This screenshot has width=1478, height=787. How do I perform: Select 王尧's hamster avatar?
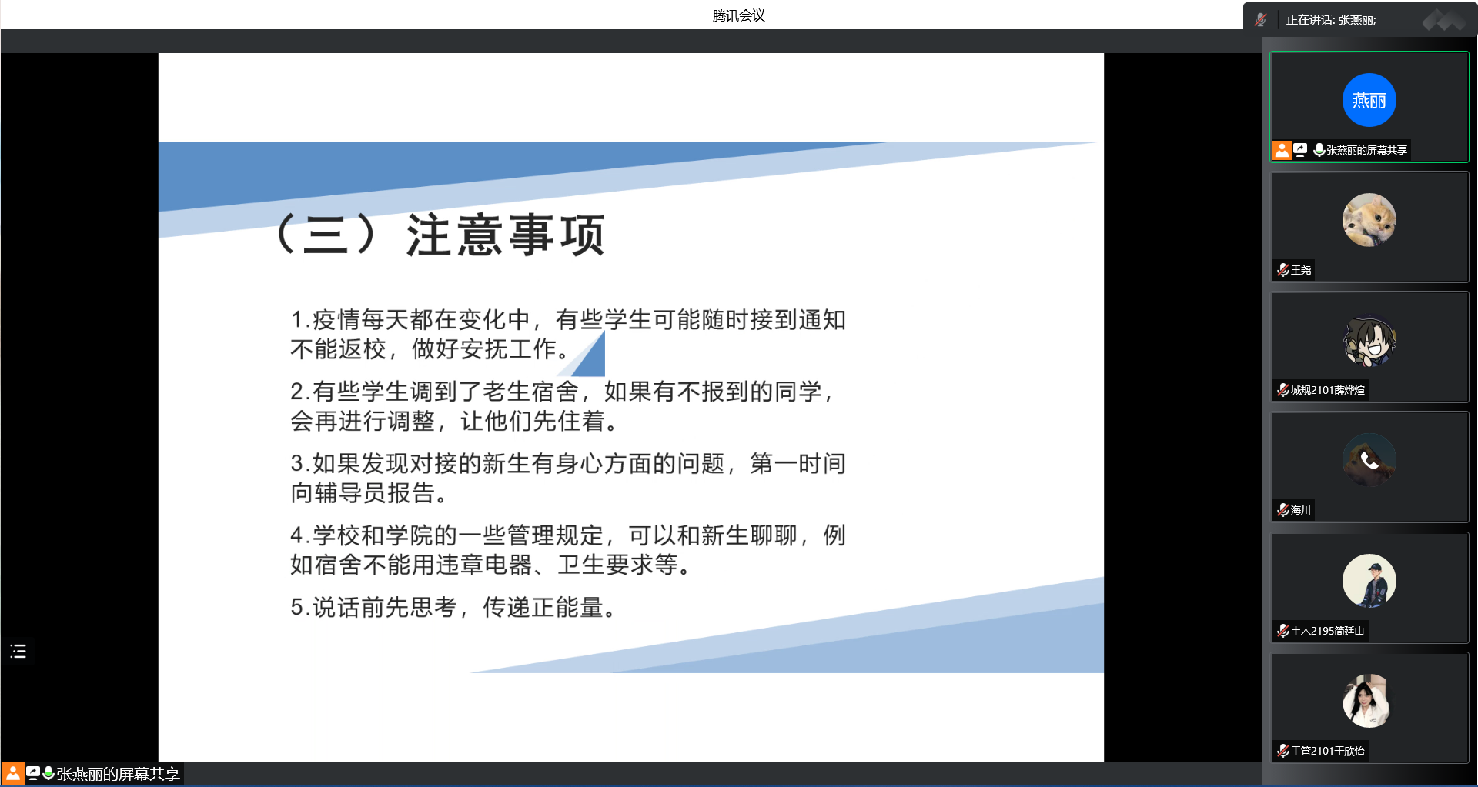[1369, 220]
